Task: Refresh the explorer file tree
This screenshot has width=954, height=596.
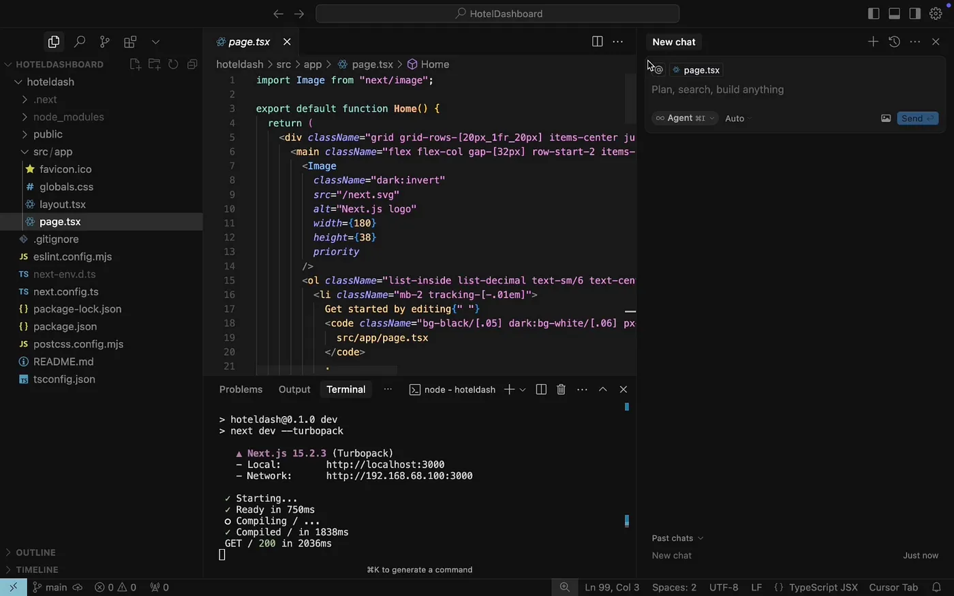Action: pyautogui.click(x=173, y=64)
